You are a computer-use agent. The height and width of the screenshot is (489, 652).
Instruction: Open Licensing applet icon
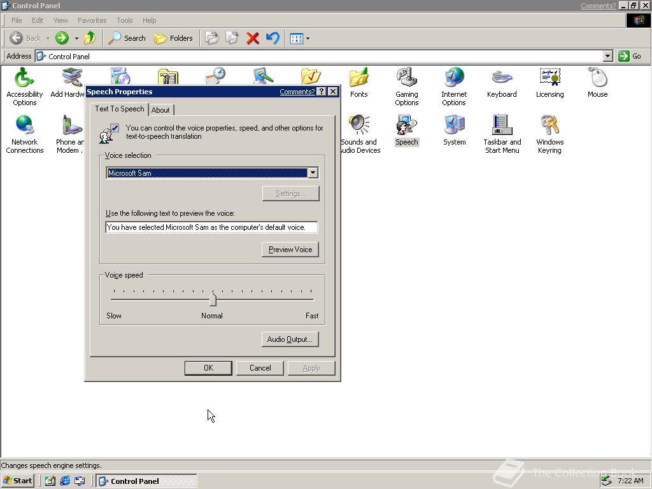coord(549,83)
